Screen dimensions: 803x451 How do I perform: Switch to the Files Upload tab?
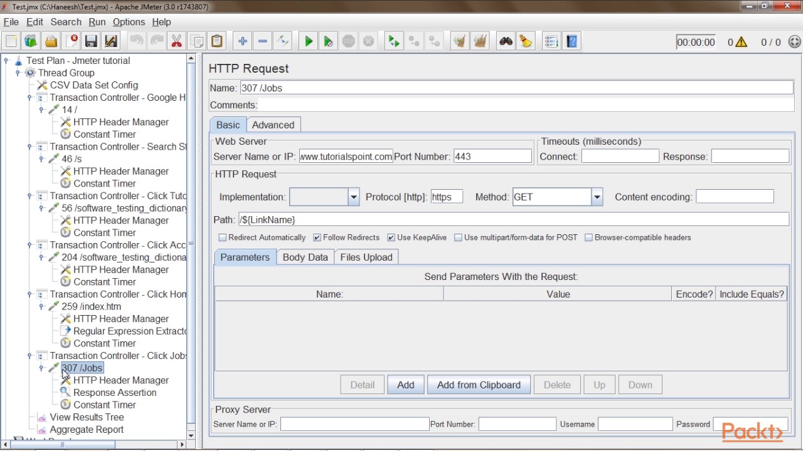click(x=366, y=257)
